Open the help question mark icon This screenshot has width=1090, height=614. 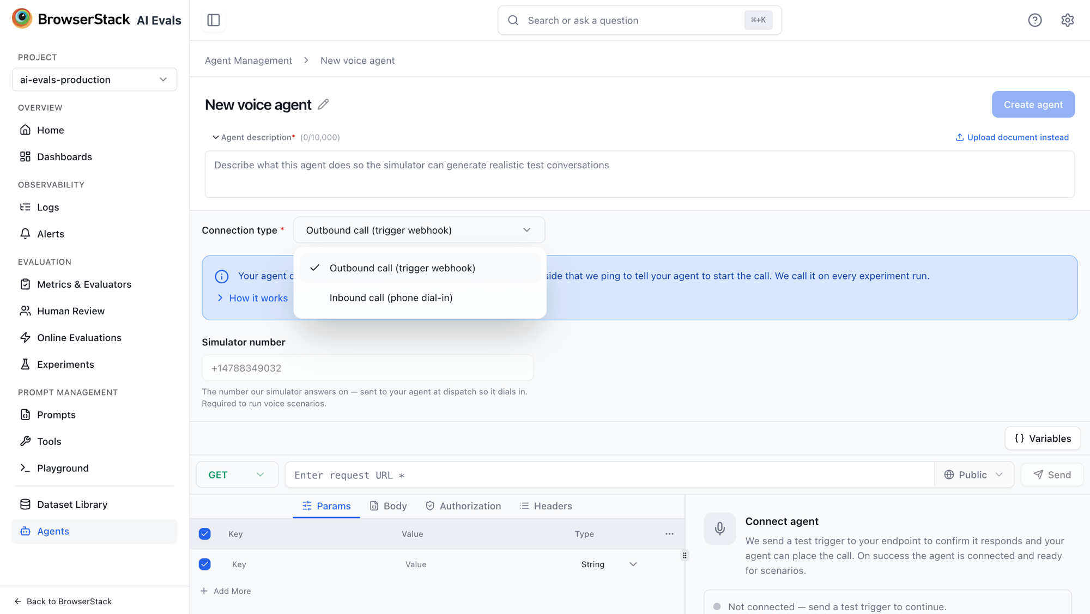coord(1034,20)
